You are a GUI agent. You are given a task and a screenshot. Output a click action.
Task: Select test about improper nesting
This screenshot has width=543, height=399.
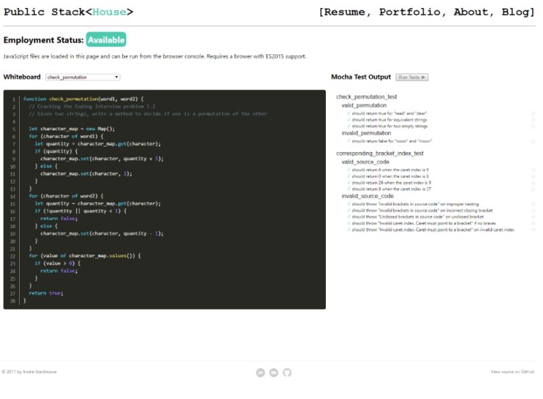415,204
